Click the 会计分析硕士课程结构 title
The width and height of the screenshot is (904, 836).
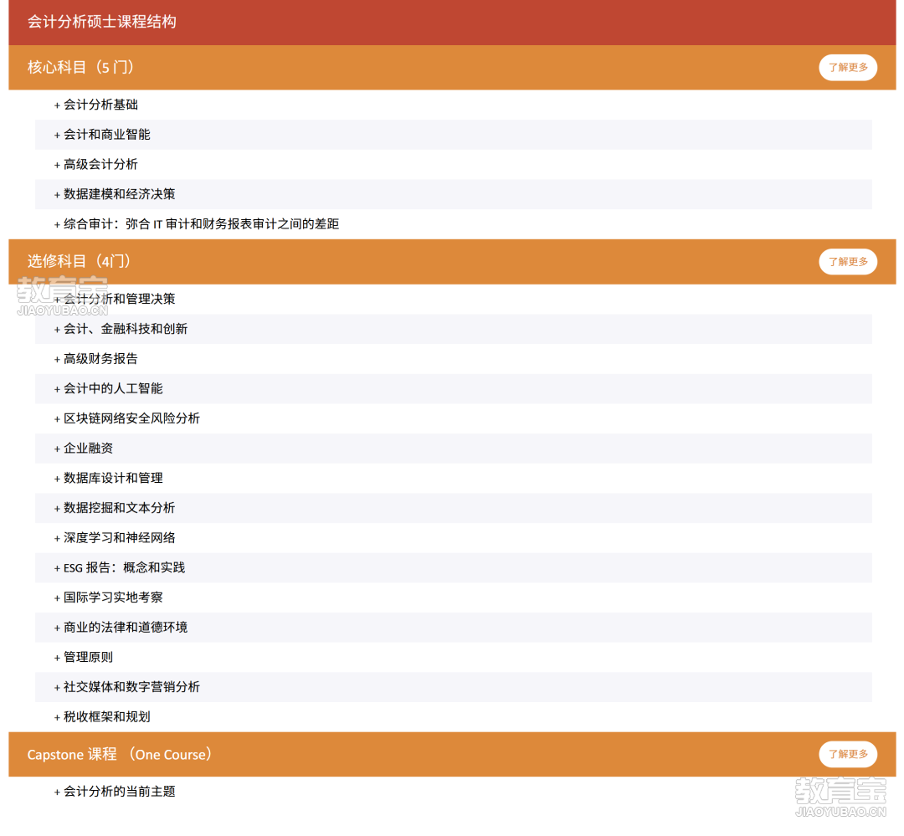pos(102,22)
